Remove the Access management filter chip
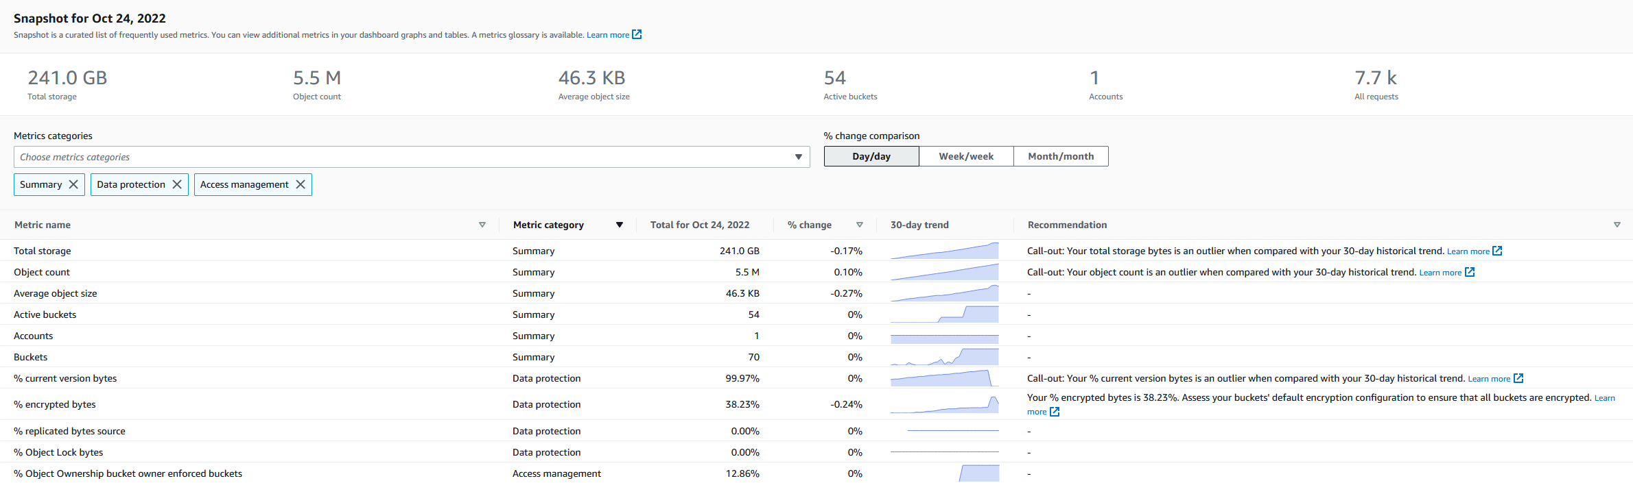 [301, 184]
